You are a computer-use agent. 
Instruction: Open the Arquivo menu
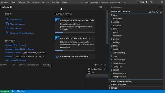coord(4,2)
